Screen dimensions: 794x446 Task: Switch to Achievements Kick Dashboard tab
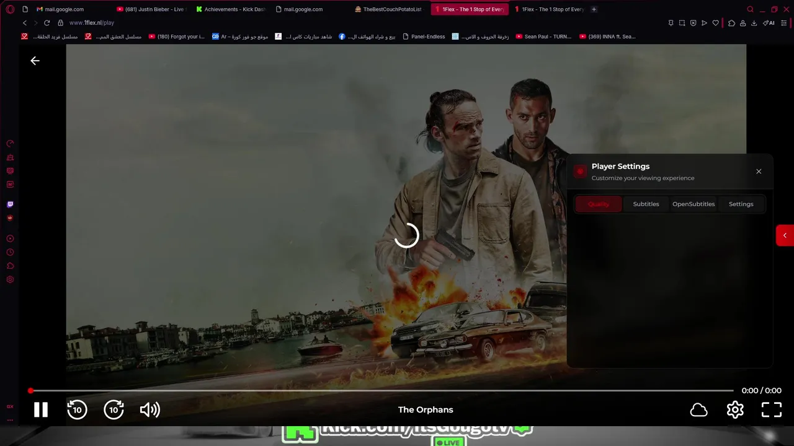click(231, 9)
